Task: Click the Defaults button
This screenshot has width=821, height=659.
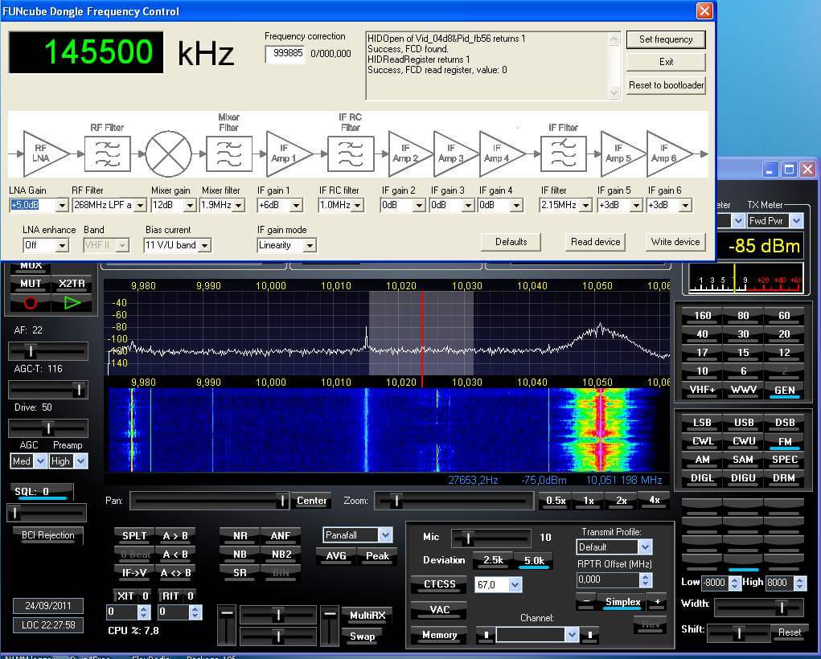Action: pos(511,242)
